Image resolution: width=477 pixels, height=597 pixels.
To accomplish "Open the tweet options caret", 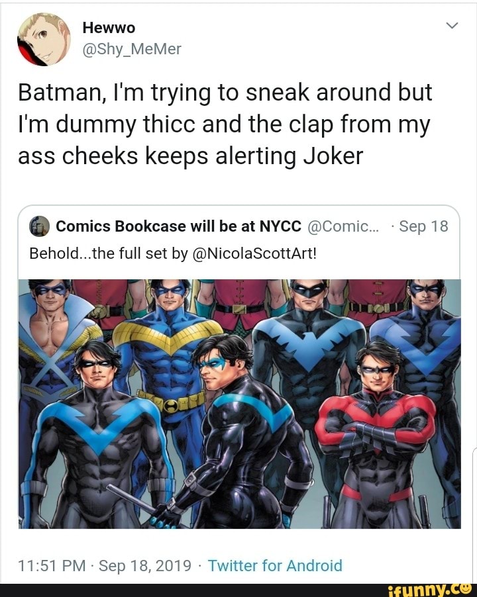I will [x=452, y=24].
